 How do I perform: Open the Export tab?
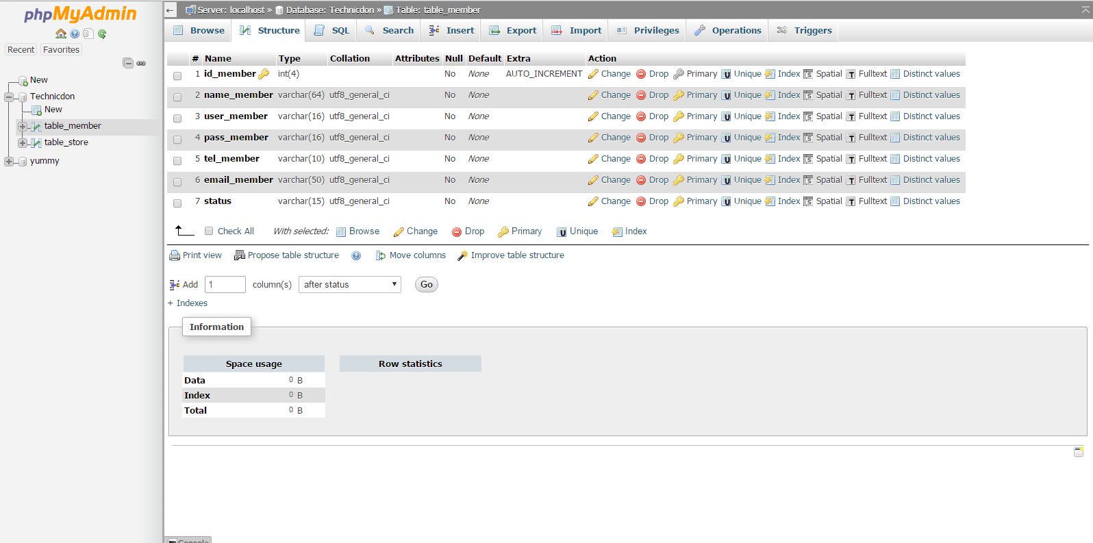point(512,30)
